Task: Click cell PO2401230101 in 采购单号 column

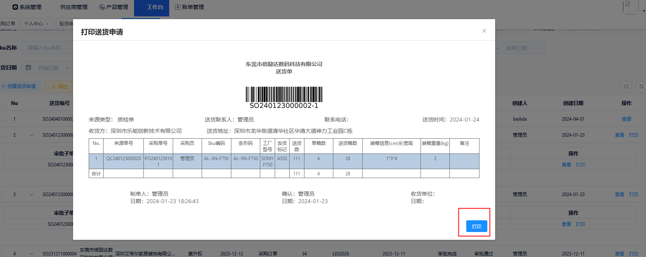Action: 158,161
